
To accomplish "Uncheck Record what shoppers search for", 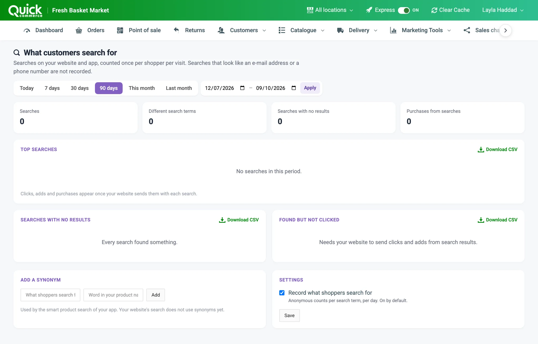I will [x=282, y=293].
